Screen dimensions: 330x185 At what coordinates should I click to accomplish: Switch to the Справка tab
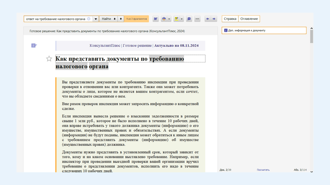[230, 19]
